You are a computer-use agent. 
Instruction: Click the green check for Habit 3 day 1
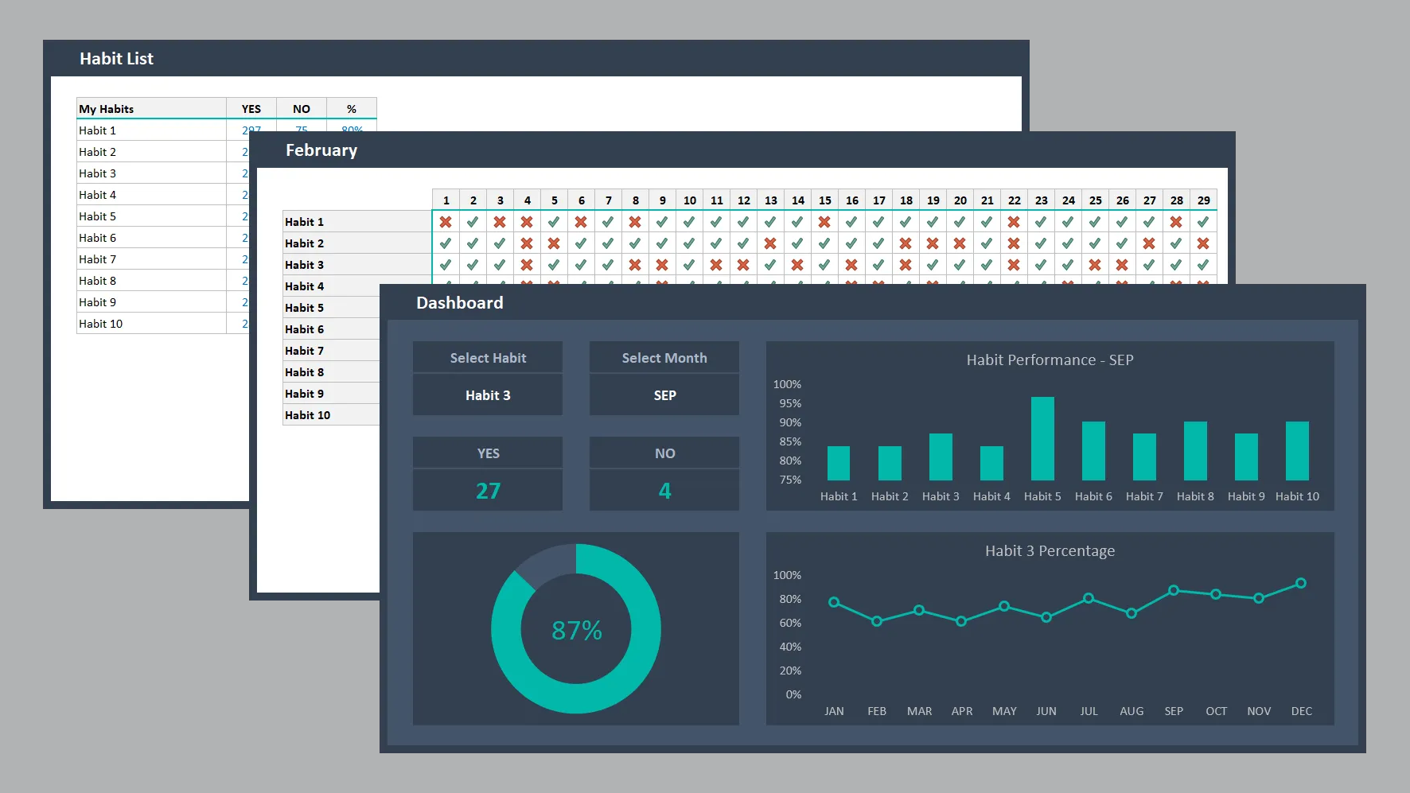click(446, 265)
